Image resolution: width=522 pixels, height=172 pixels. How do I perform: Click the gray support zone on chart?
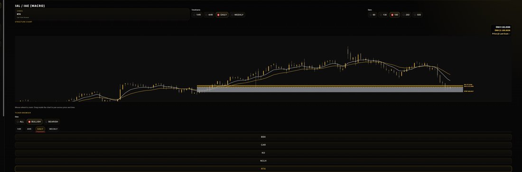pyautogui.click(x=330, y=90)
